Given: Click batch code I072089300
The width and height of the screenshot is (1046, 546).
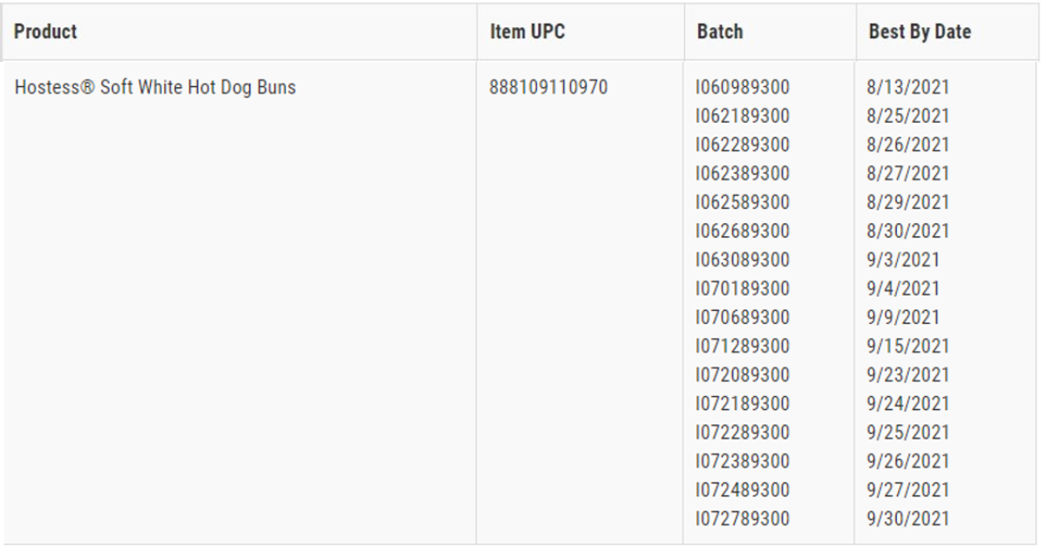Looking at the screenshot, I should [x=743, y=374].
